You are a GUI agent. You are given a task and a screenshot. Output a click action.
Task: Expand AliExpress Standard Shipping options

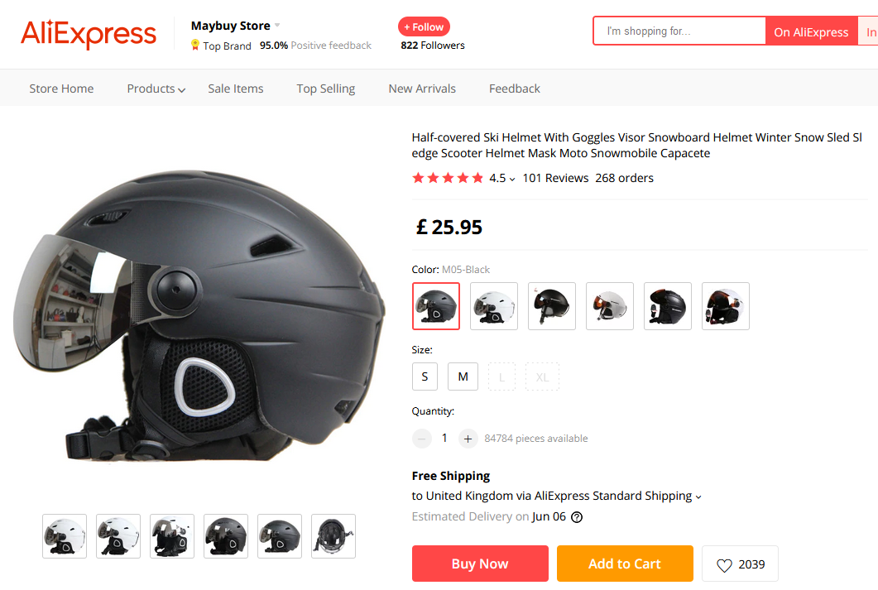pyautogui.click(x=698, y=496)
